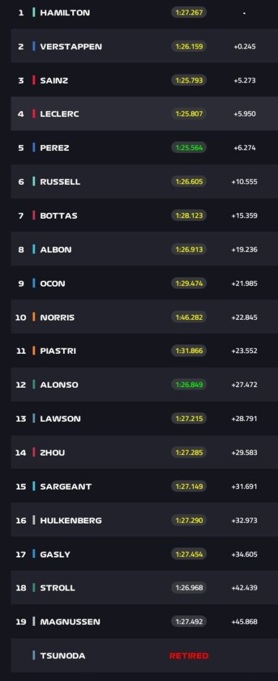Click the red RETIRED label for Tsunoda

click(x=189, y=655)
